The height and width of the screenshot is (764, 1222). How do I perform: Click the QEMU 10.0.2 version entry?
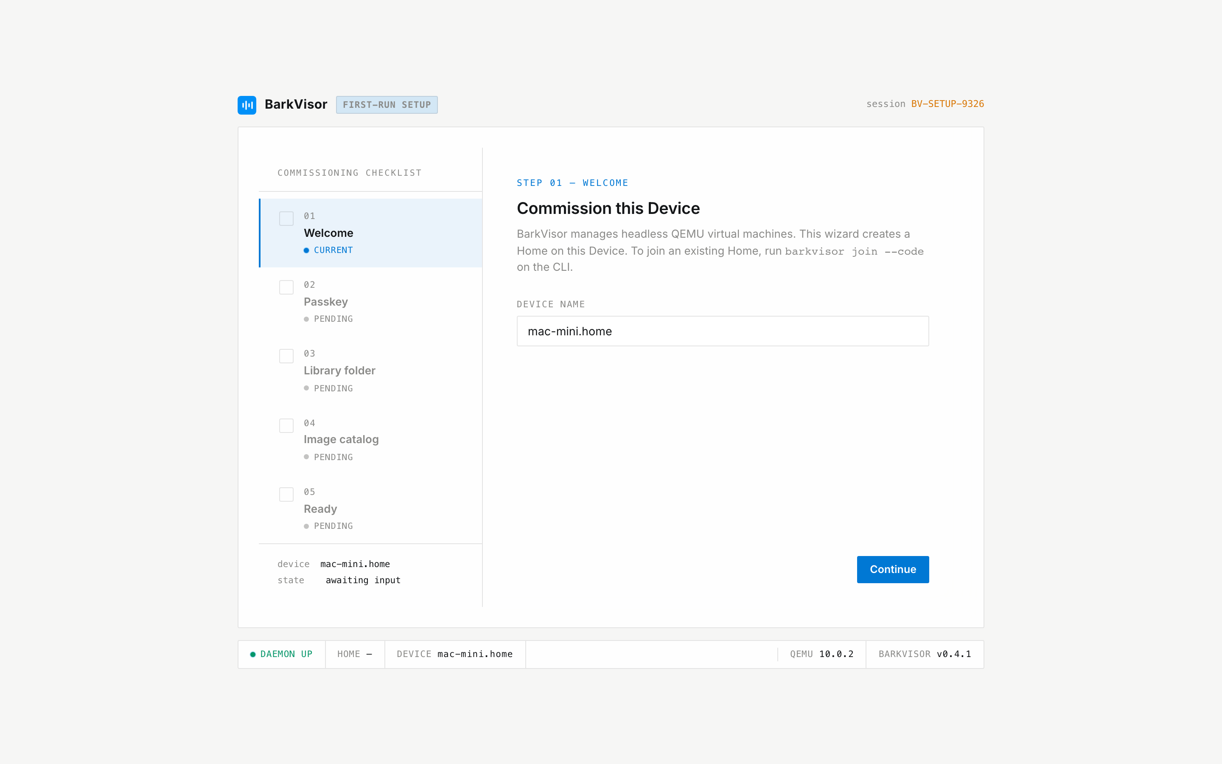(821, 654)
